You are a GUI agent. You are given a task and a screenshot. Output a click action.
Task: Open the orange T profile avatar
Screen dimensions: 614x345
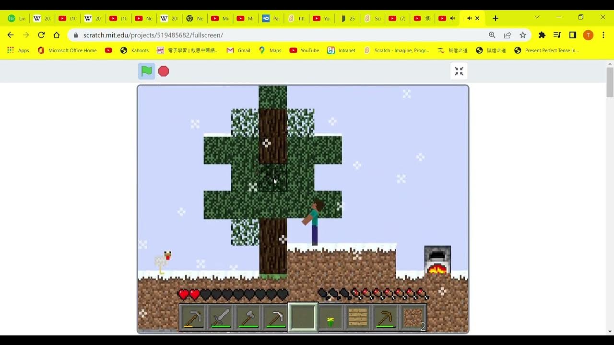point(588,35)
